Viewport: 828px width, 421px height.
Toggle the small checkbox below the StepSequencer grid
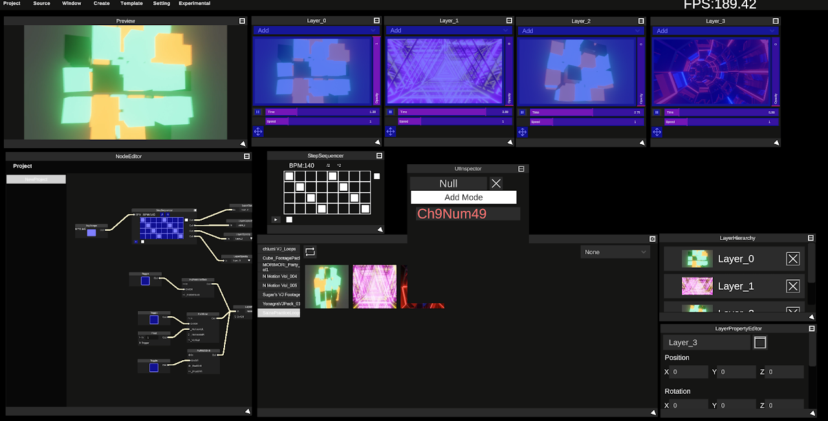click(289, 219)
